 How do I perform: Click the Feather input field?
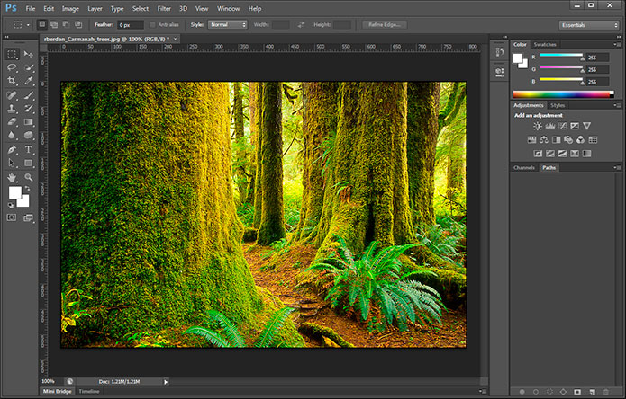131,24
